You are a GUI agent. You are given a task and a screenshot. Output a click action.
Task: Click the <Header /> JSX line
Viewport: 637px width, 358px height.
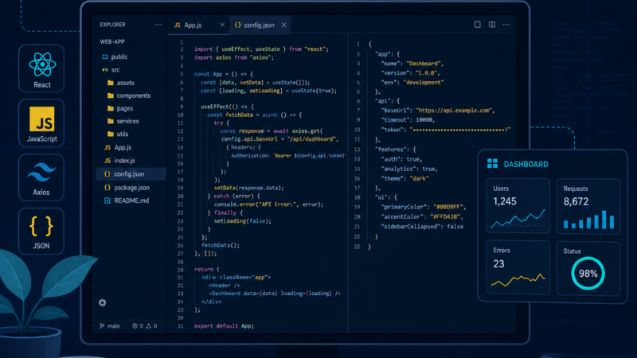pyautogui.click(x=225, y=286)
